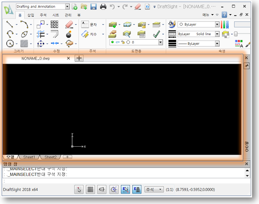
Task: Switch to the 홈 ribbon tab
Action: [x=20, y=15]
